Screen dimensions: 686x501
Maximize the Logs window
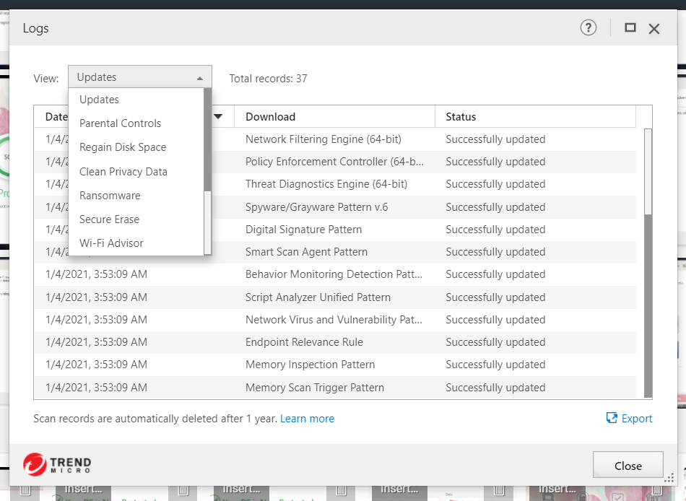click(x=630, y=28)
